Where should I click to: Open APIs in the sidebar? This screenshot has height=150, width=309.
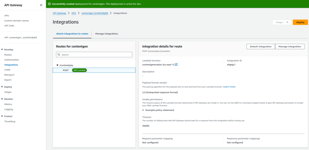click(7, 16)
